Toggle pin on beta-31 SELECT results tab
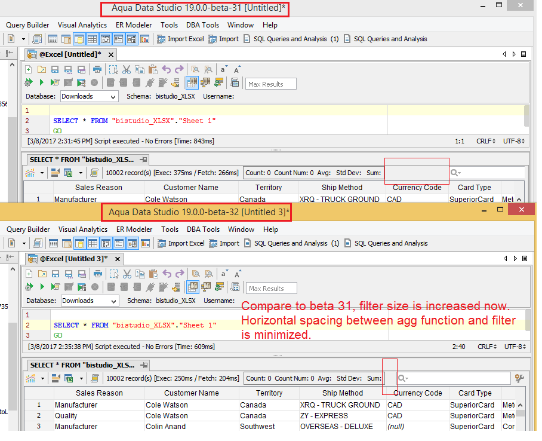 tap(143, 160)
